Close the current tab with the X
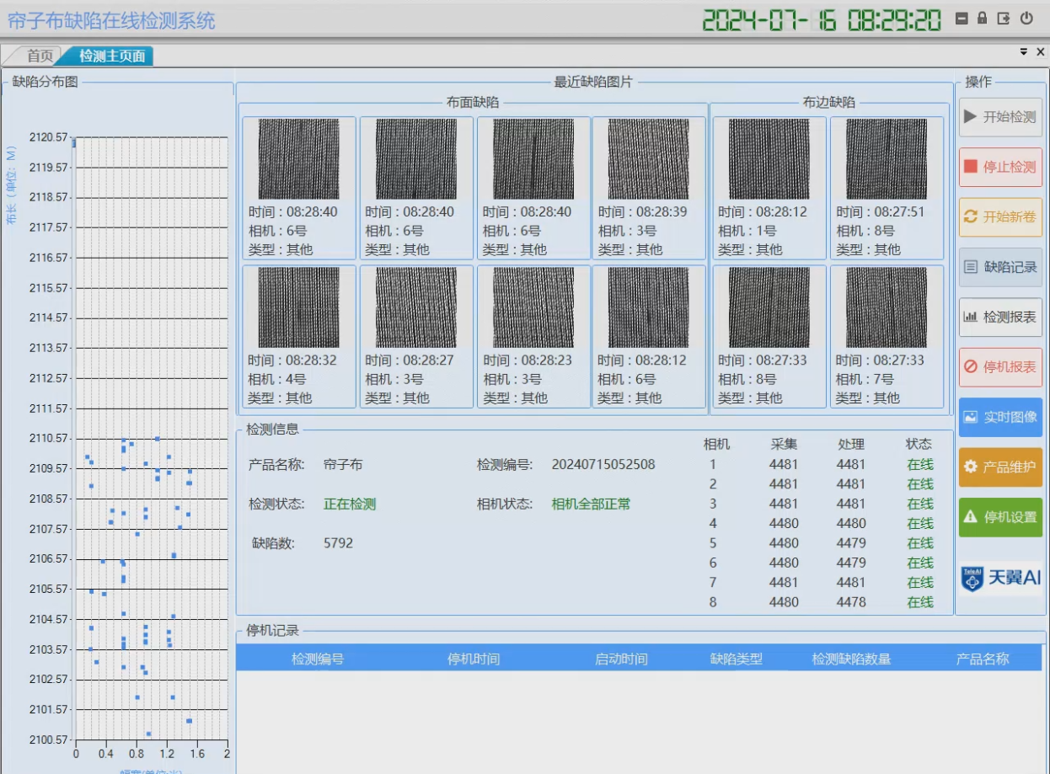This screenshot has width=1050, height=774. pos(1040,52)
